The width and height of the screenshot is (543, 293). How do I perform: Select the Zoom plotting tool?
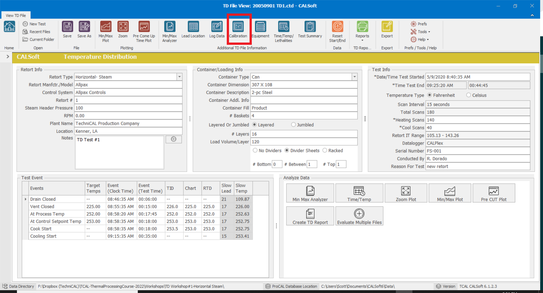click(x=123, y=29)
